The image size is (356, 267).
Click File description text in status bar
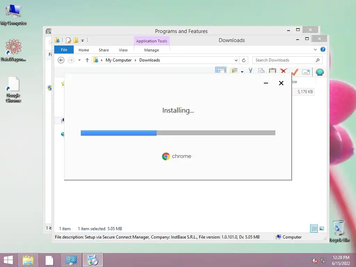pyautogui.click(x=149, y=237)
